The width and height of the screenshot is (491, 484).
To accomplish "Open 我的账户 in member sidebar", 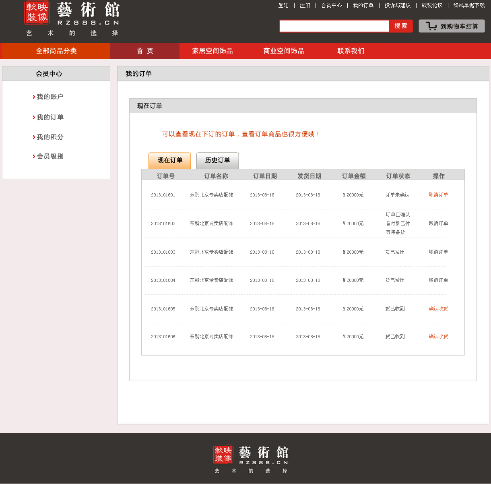I will pyautogui.click(x=50, y=97).
